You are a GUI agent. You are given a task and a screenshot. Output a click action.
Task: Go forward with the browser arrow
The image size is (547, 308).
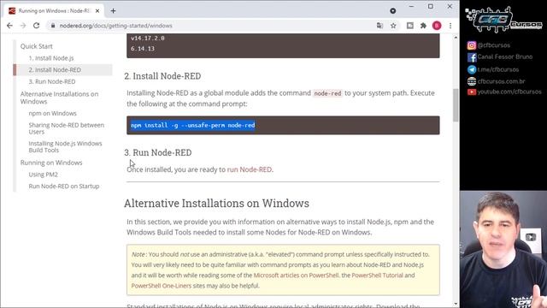[23, 26]
